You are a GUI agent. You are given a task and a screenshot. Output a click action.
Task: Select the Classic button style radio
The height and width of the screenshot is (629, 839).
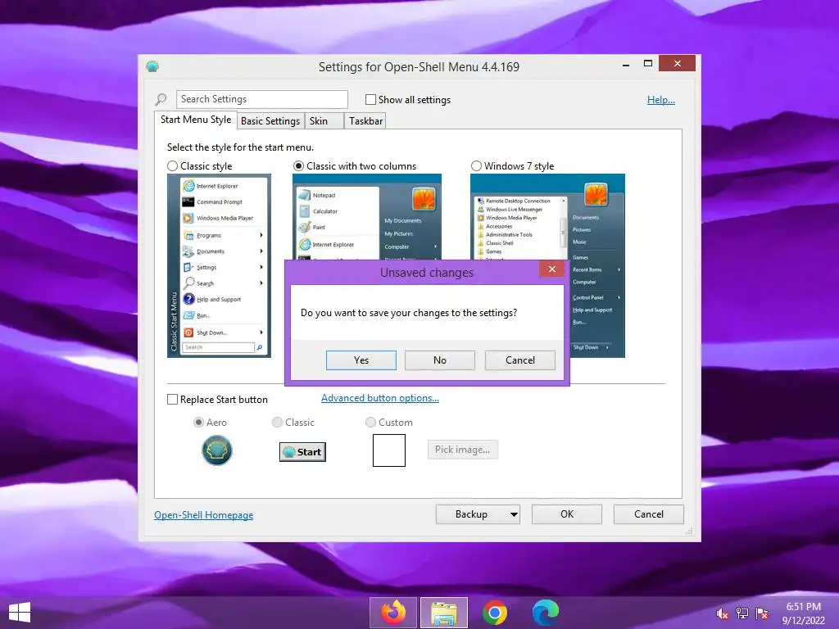[x=277, y=422]
